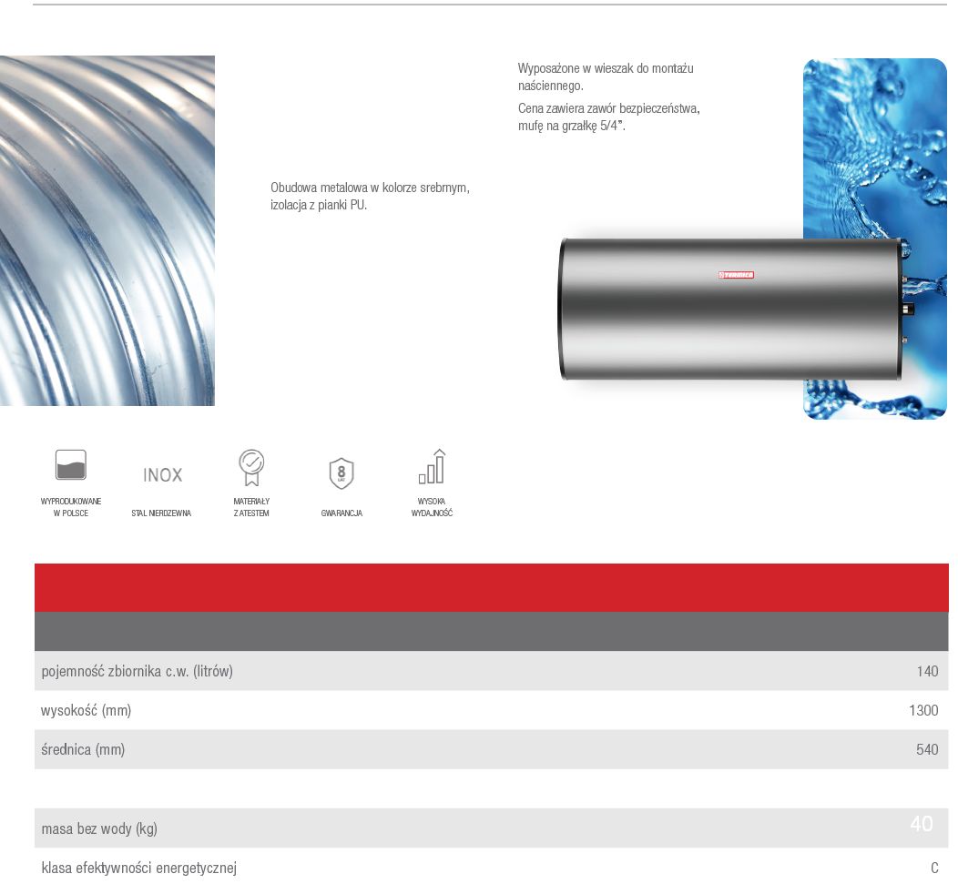Click the red table header bar
The width and height of the screenshot is (958, 884).
pyautogui.click(x=491, y=587)
